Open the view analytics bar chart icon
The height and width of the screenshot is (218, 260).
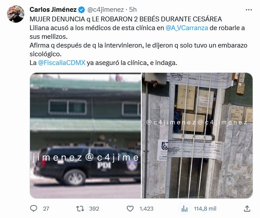pos(184,209)
